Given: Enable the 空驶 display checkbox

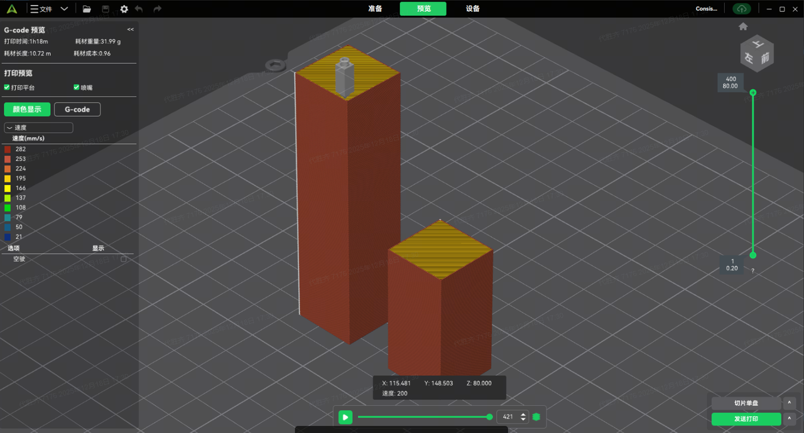Looking at the screenshot, I should 124,259.
